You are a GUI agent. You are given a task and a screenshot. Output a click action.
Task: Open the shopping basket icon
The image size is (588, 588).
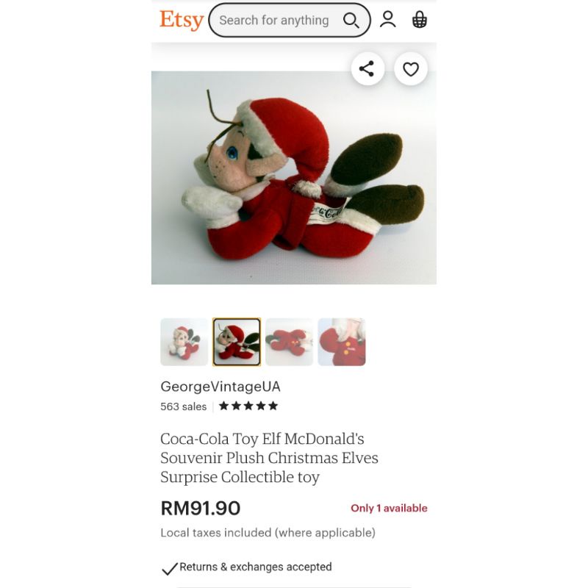[x=419, y=20]
